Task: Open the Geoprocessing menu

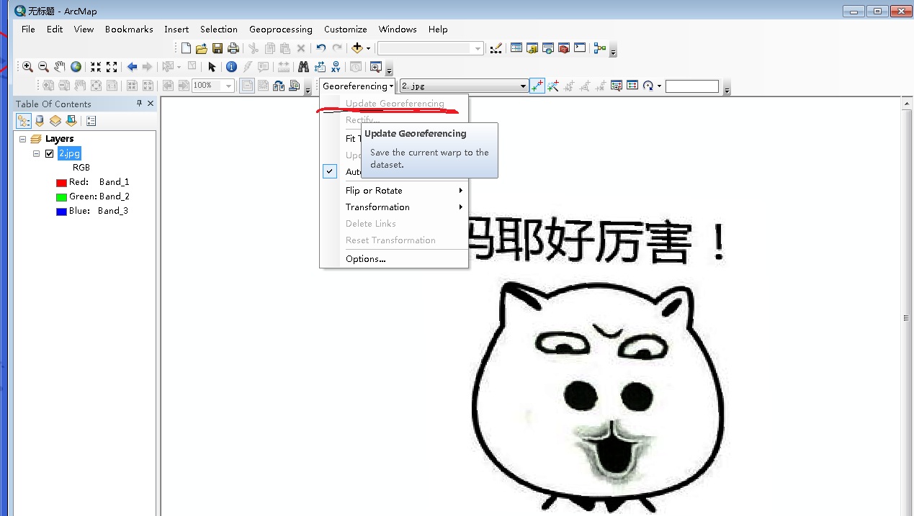Action: [x=281, y=30]
